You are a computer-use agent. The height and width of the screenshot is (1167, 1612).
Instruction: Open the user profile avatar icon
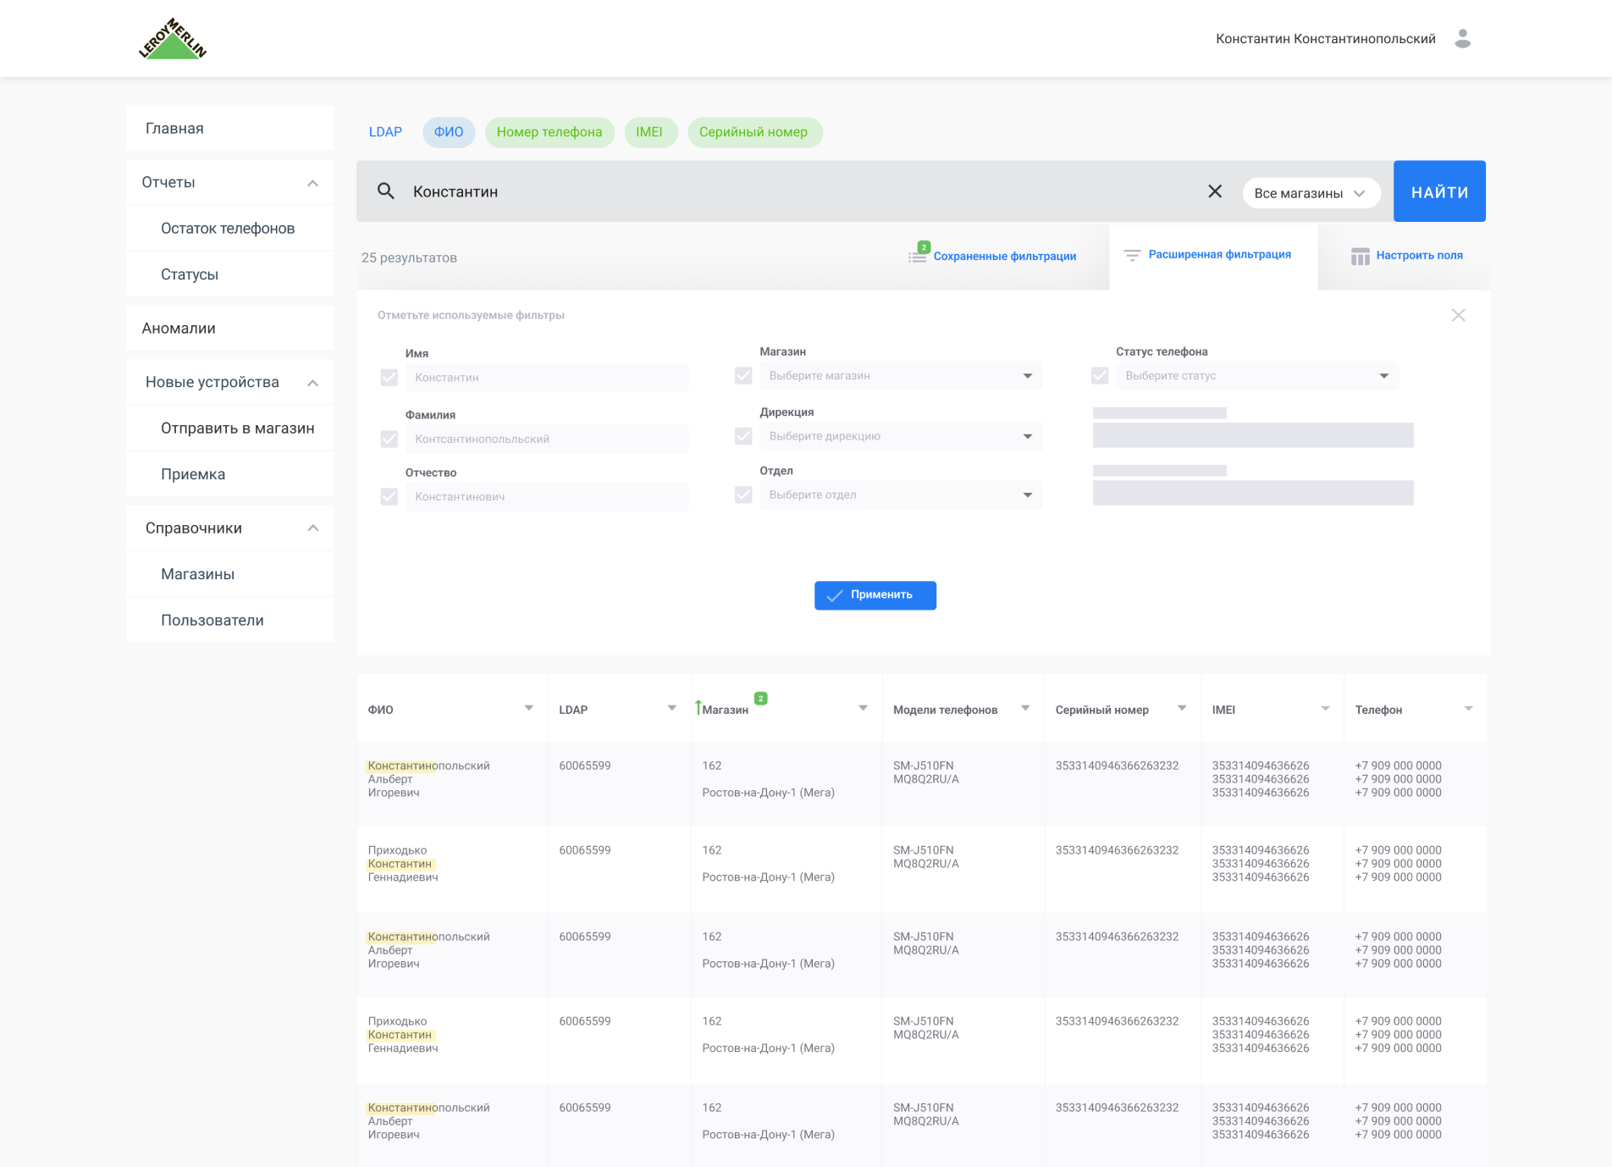pos(1462,39)
